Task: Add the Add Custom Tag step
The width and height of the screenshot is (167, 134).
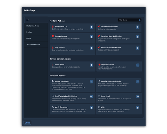Action: pos(91,27)
